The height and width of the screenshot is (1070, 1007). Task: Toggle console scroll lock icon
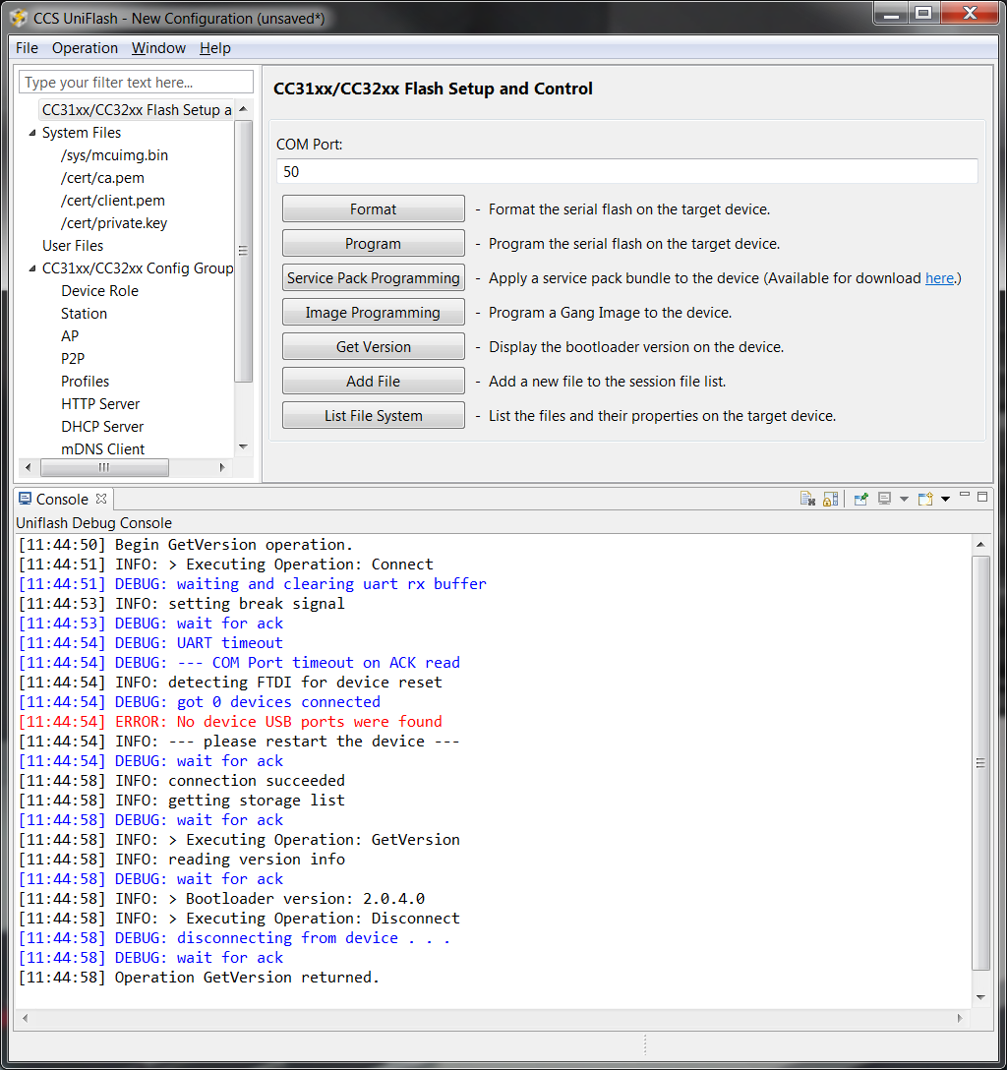[x=830, y=499]
